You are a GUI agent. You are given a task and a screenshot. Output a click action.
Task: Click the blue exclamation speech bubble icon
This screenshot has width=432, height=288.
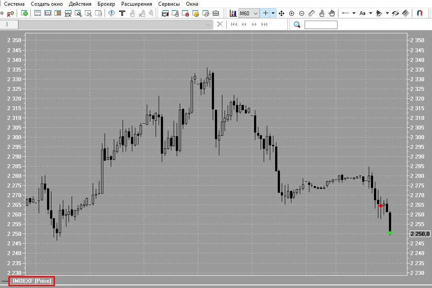point(112,13)
